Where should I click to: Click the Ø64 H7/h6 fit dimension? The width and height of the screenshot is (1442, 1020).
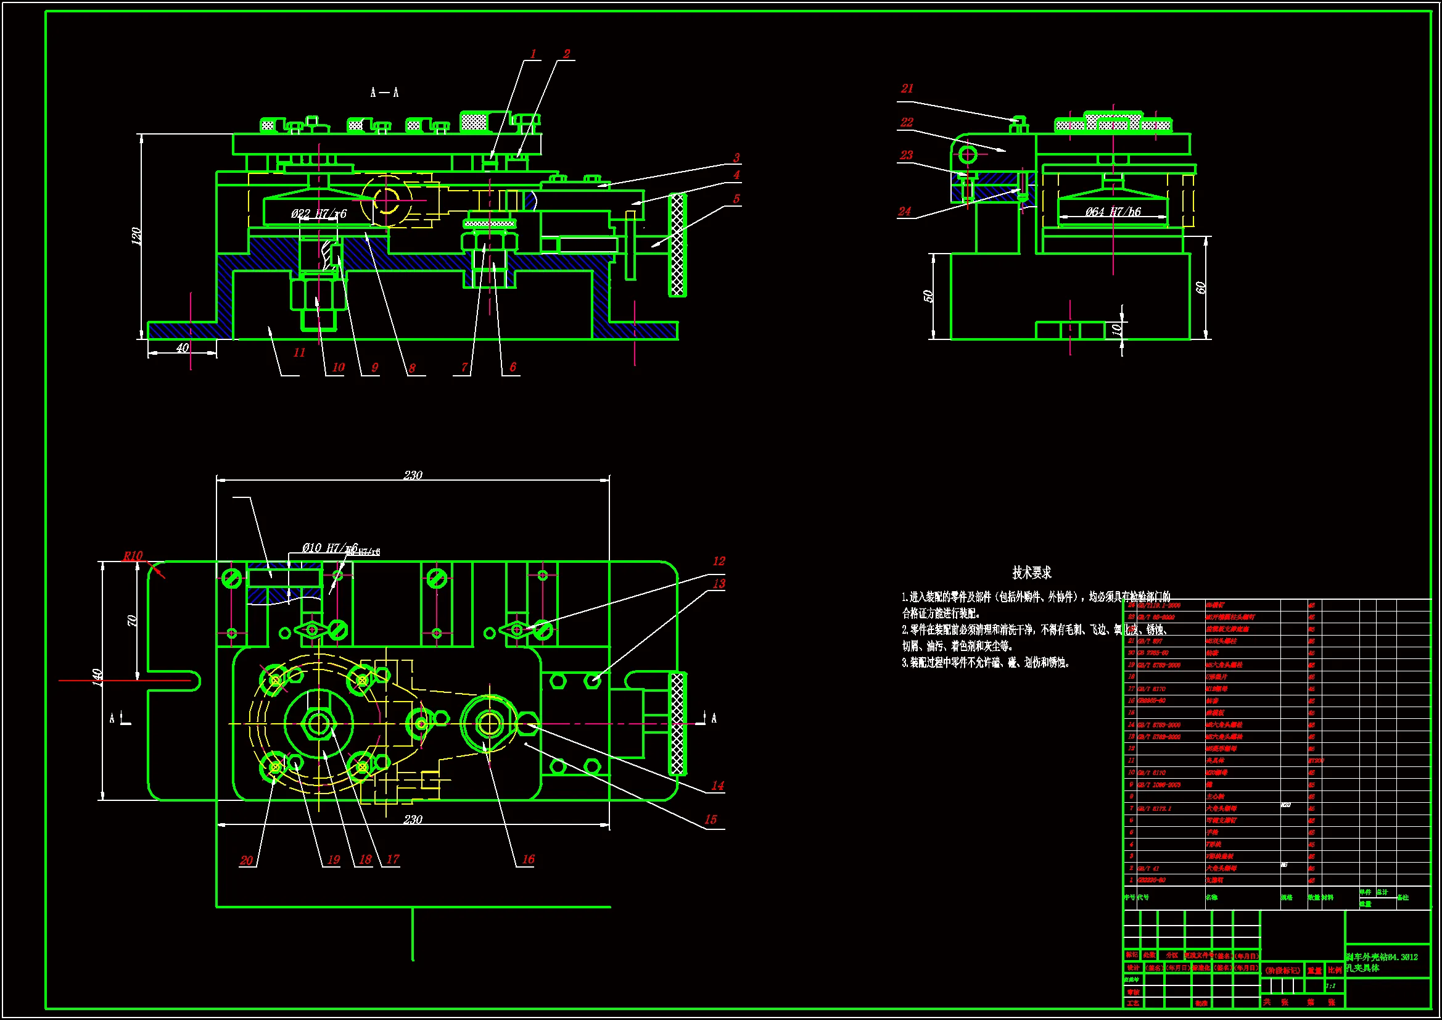point(1113,212)
